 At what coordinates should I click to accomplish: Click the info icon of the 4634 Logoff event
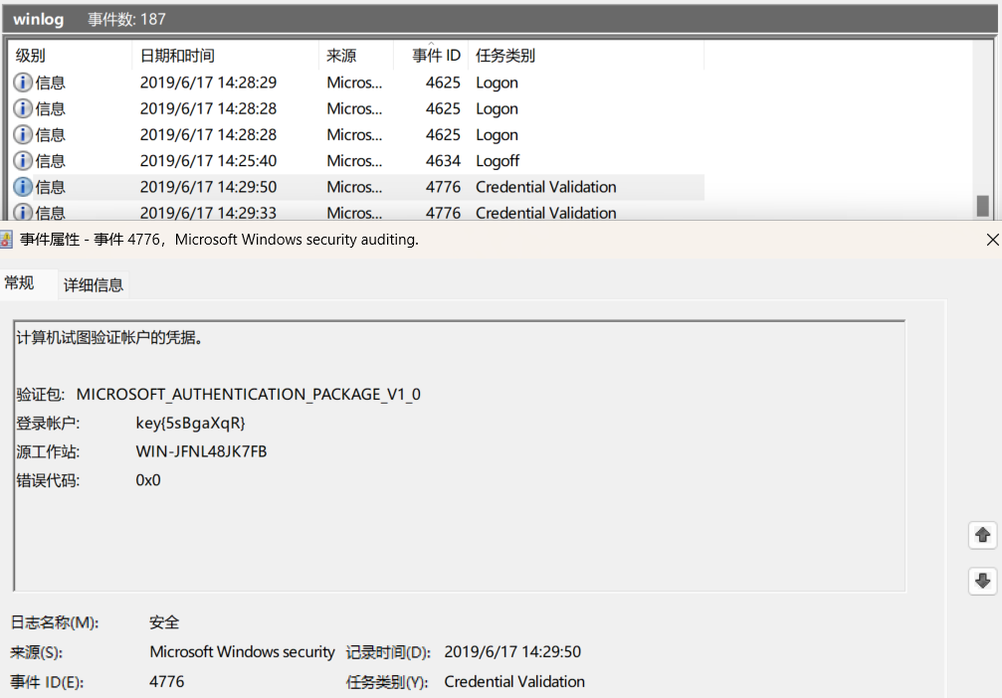[x=23, y=160]
